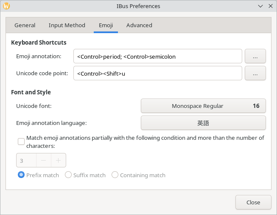This screenshot has height=215, width=277.
Task: Decrease character count with minus button
Action: point(44,160)
